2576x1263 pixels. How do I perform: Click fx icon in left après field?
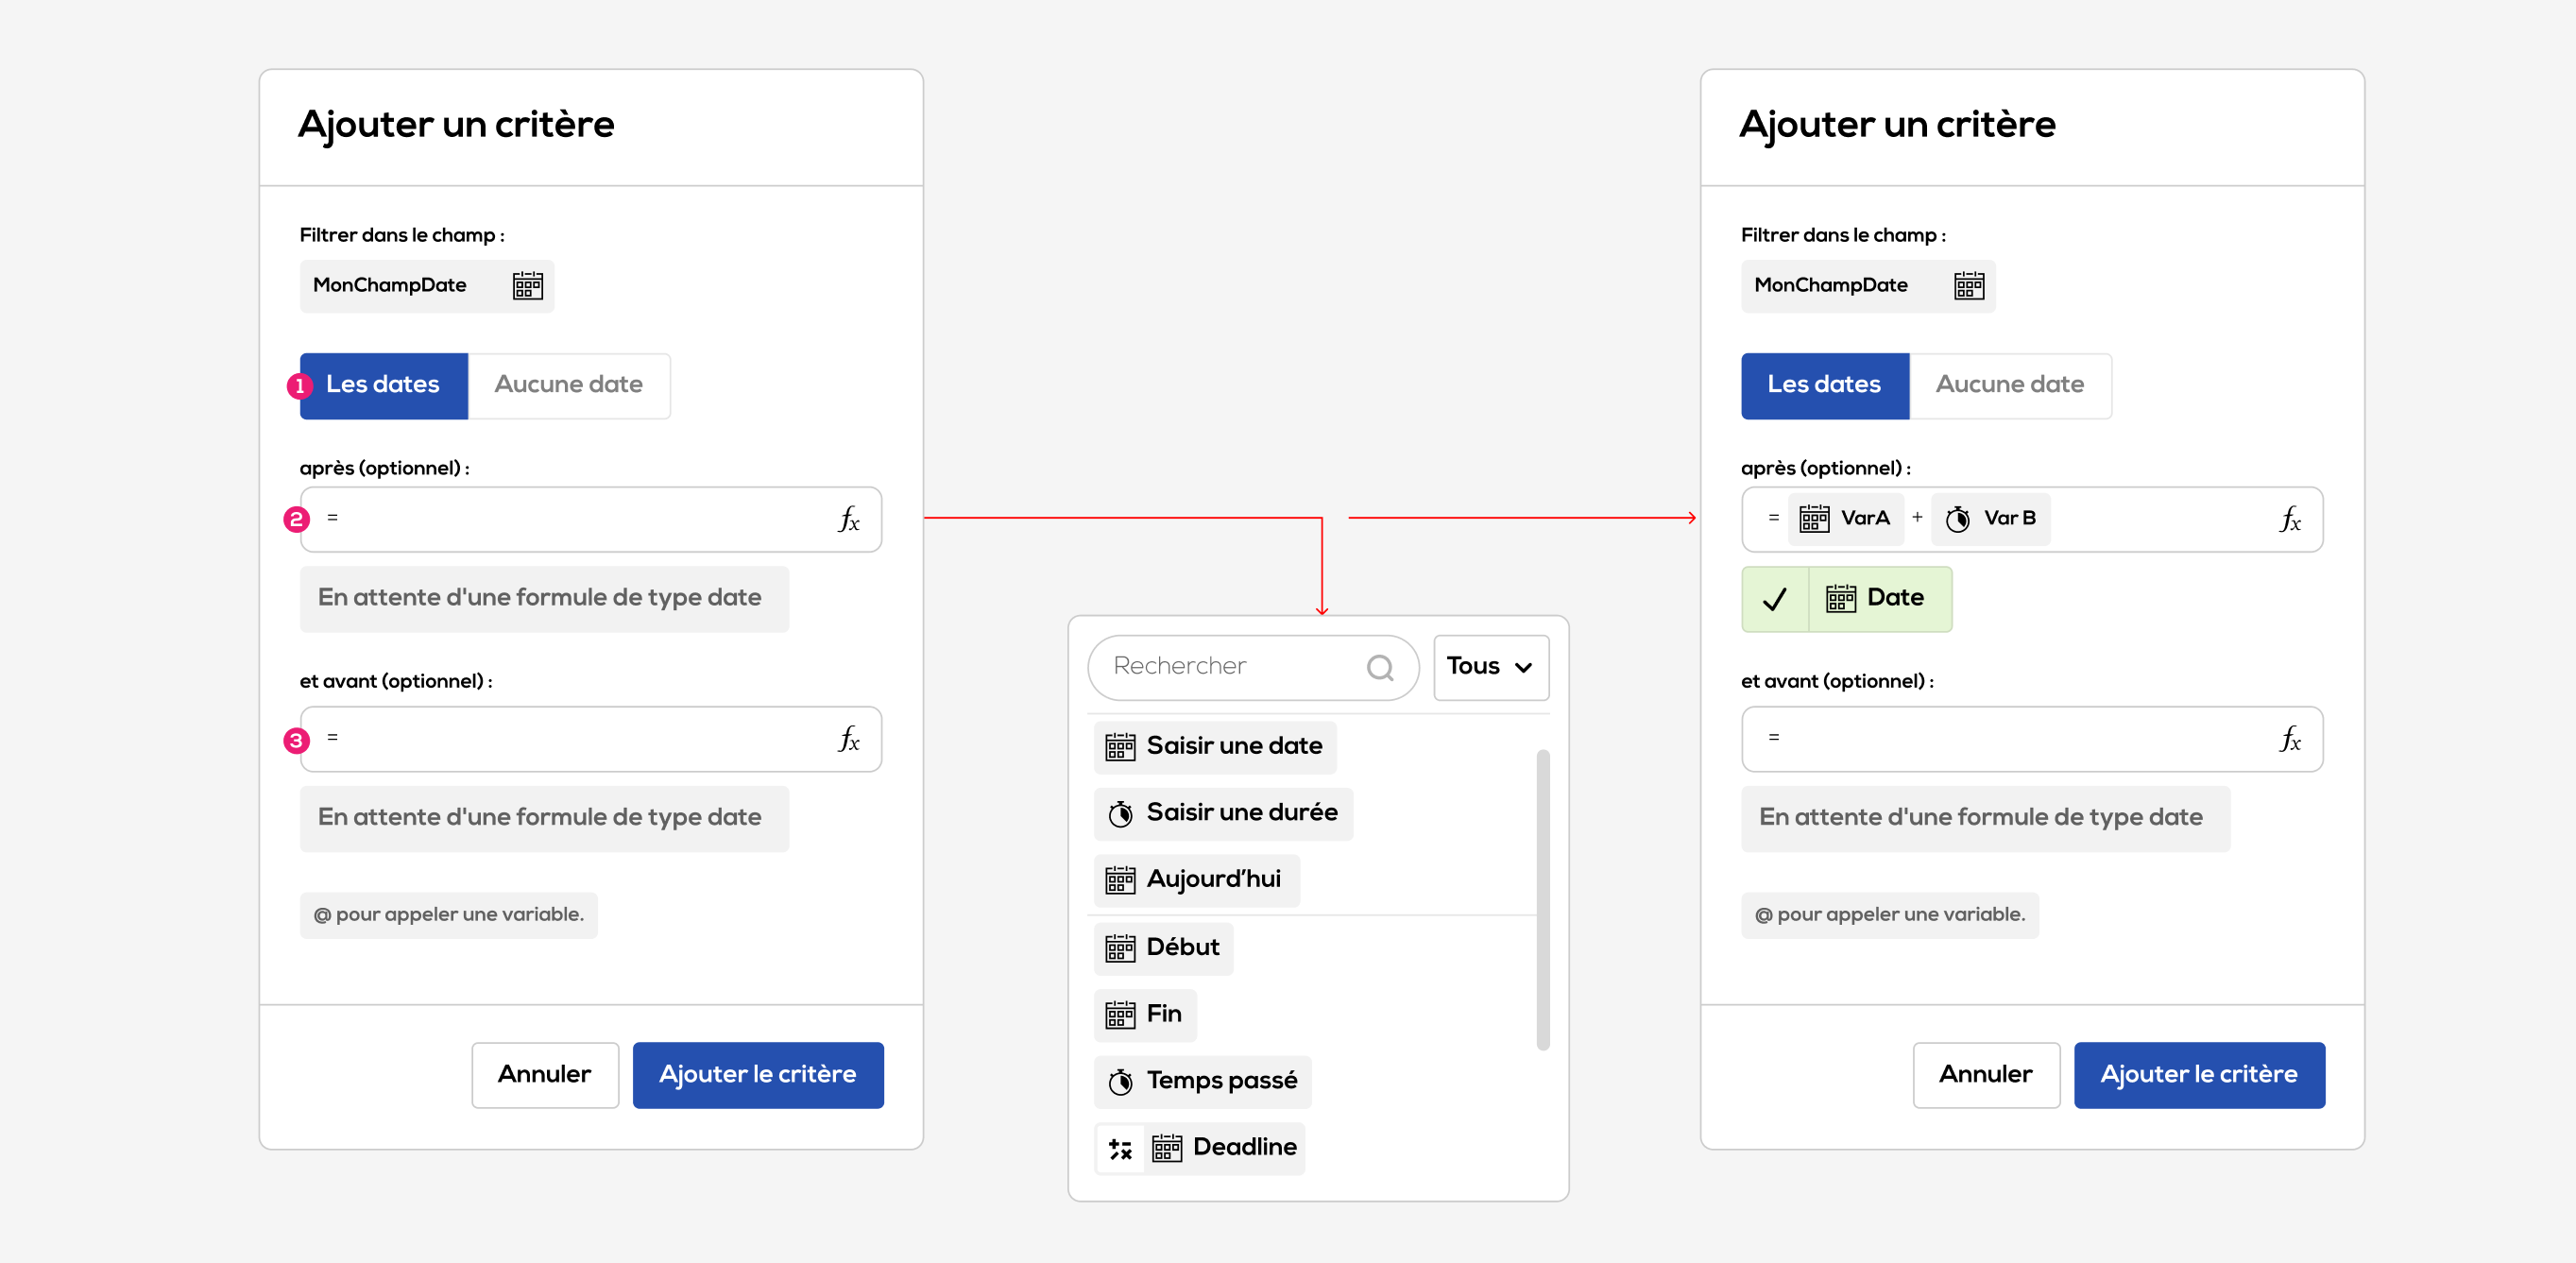click(848, 519)
